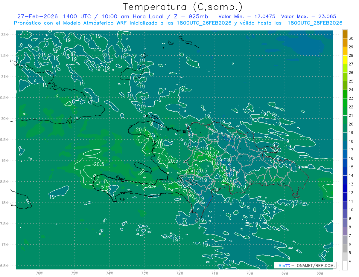Select the valid-until stamp "1800UTC_28FEB2026"
This screenshot has width=359, height=277.
pos(315,23)
